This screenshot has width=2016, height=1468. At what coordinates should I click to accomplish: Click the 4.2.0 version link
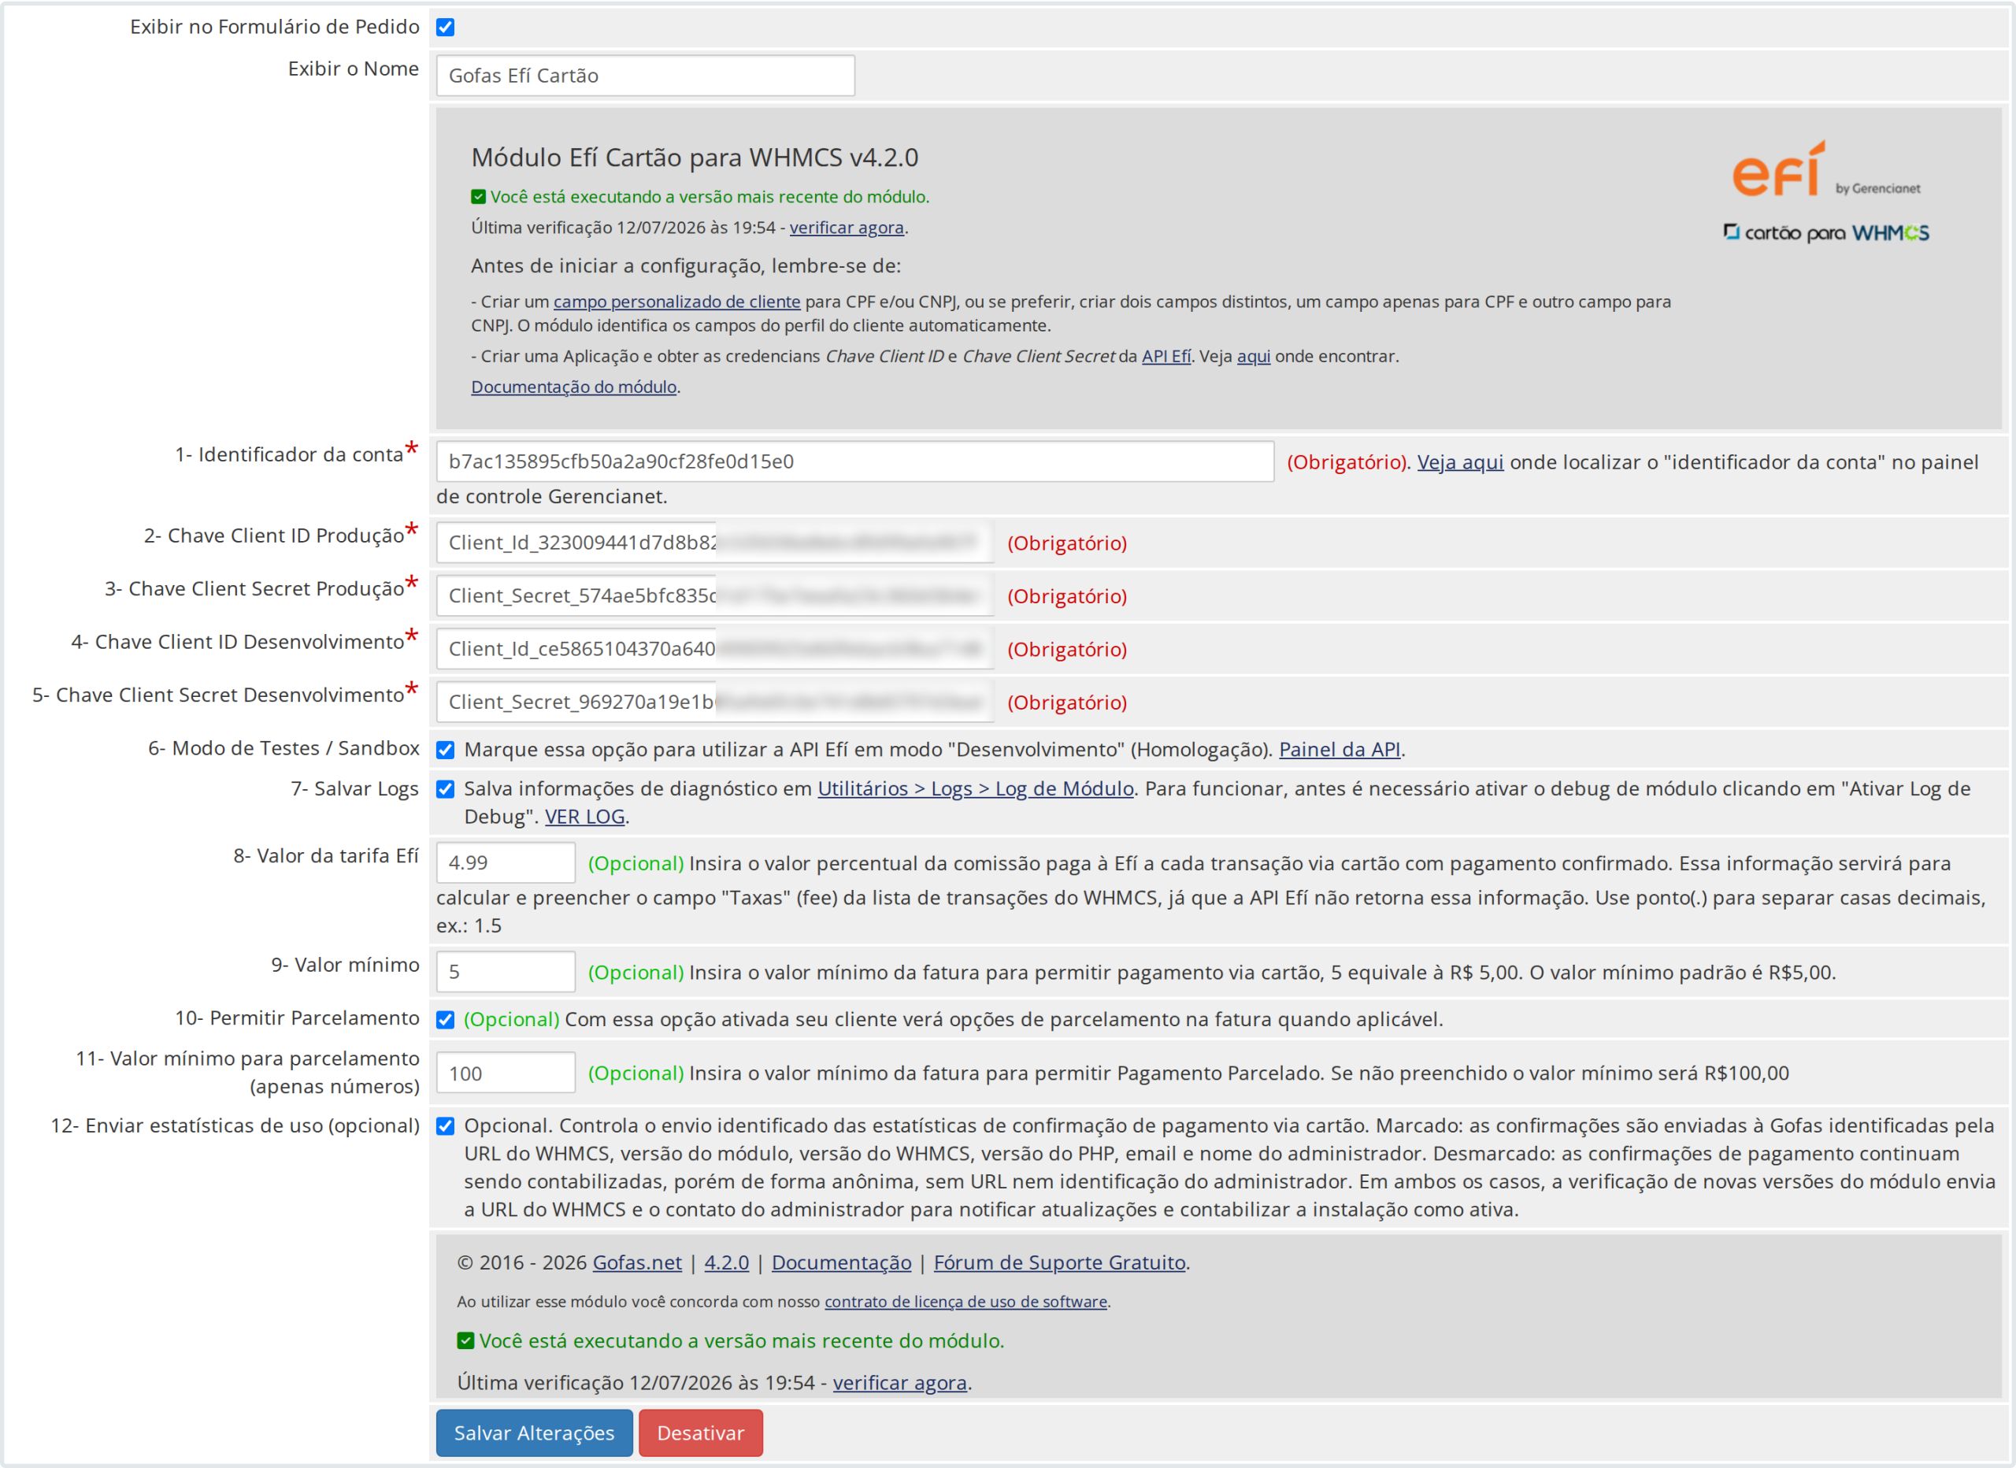click(726, 1262)
